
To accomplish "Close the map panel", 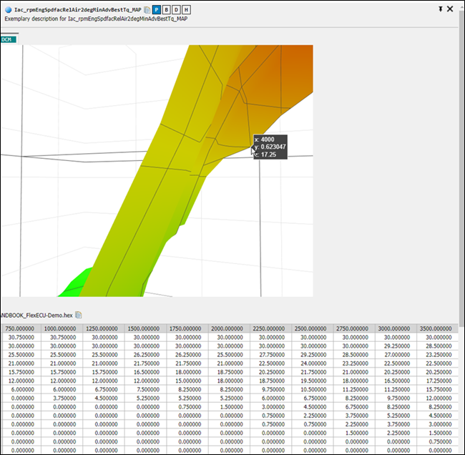I will (x=450, y=9).
